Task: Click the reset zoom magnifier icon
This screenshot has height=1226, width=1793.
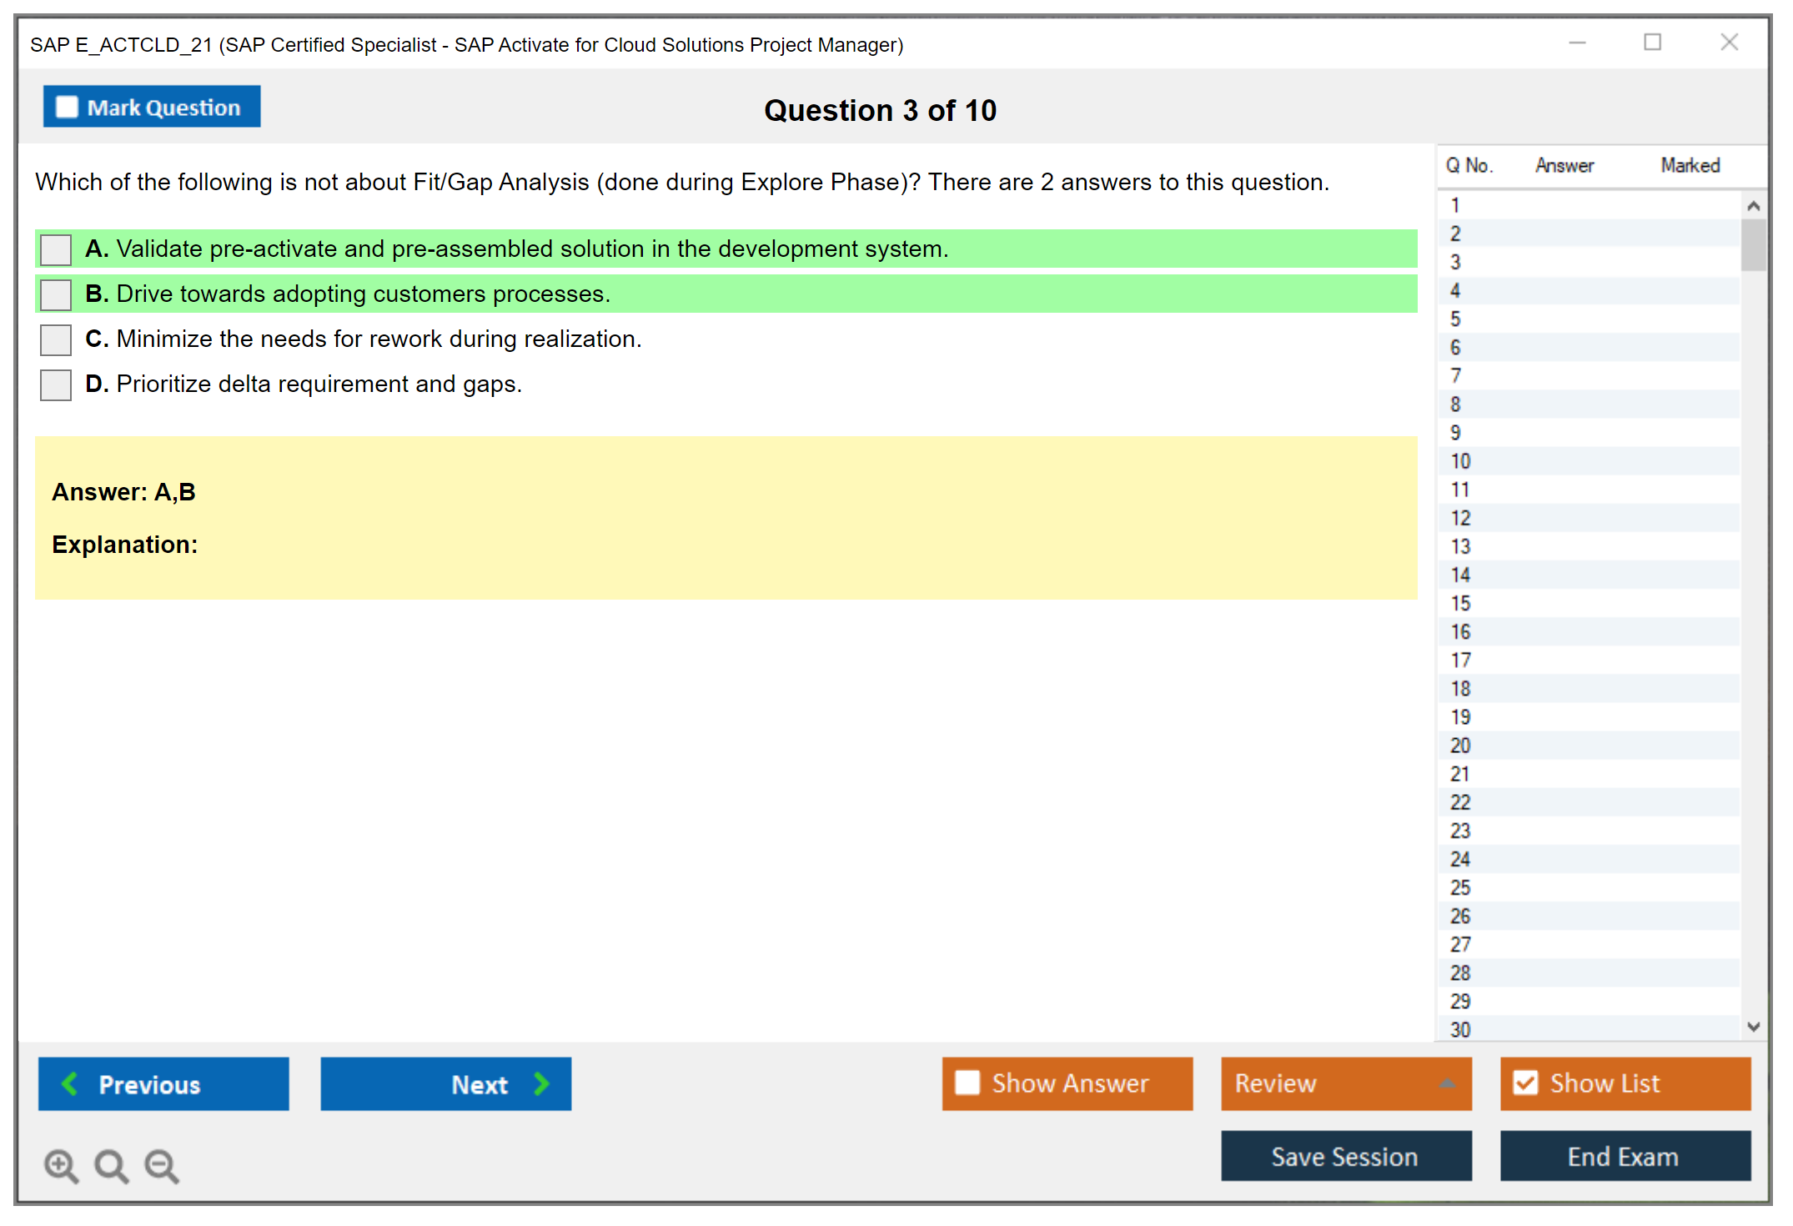Action: (111, 1164)
